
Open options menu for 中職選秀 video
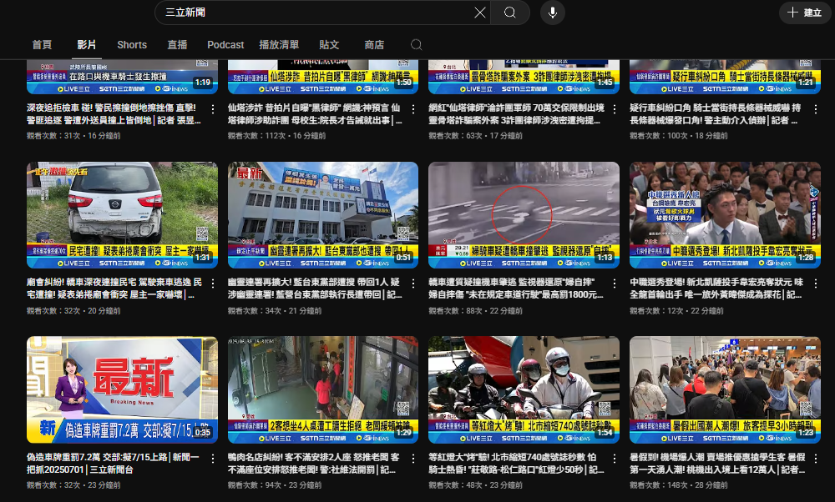click(815, 284)
